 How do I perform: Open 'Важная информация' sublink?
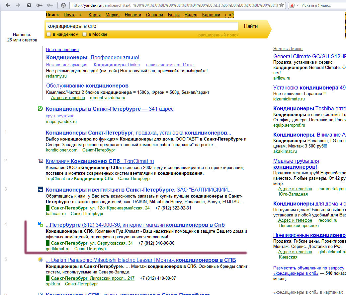[67, 65]
